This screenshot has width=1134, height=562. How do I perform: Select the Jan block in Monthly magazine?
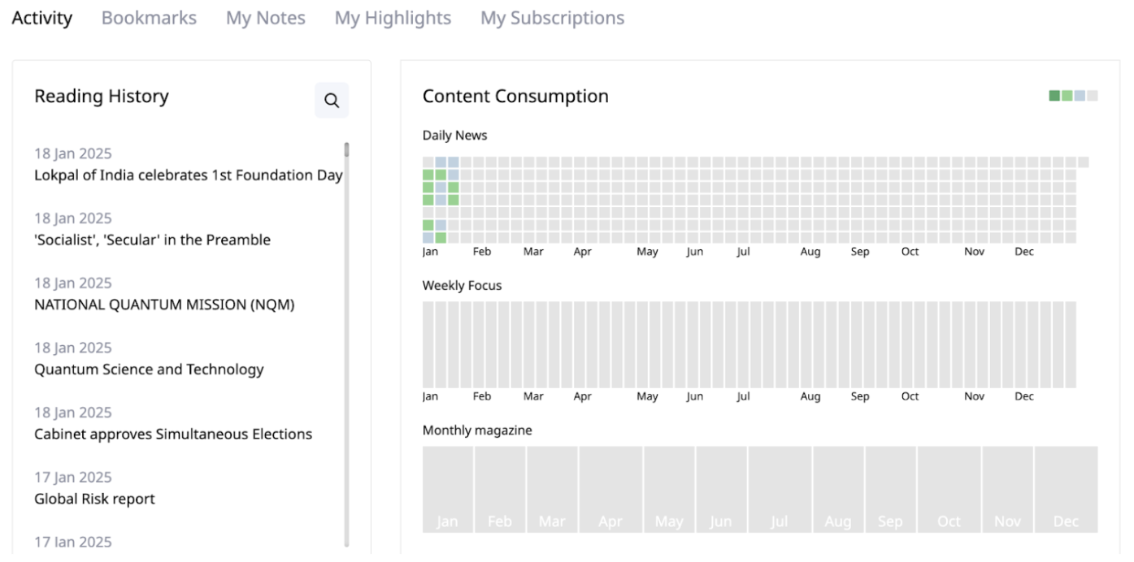(x=448, y=489)
